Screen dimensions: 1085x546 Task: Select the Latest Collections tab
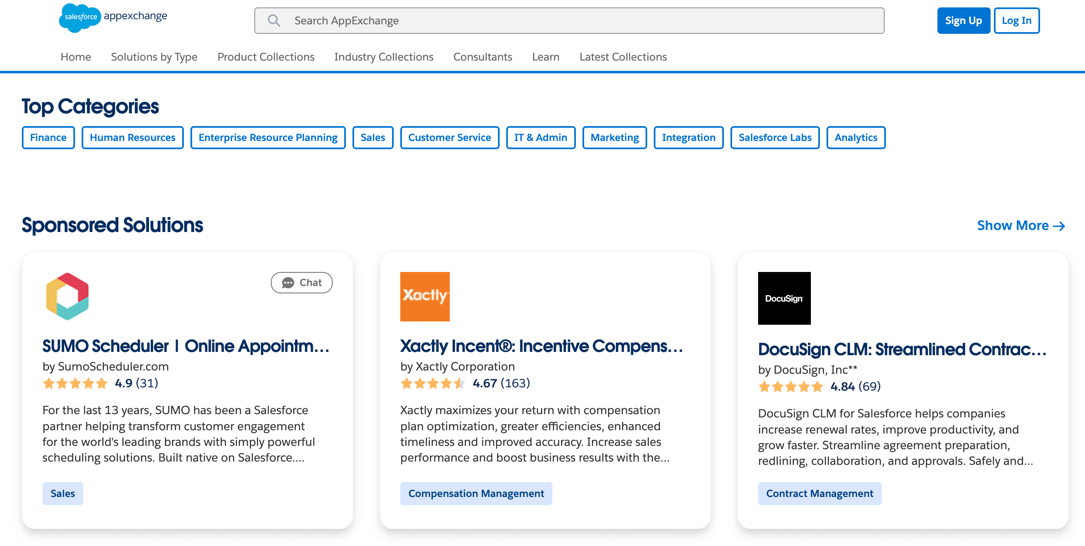coord(622,56)
